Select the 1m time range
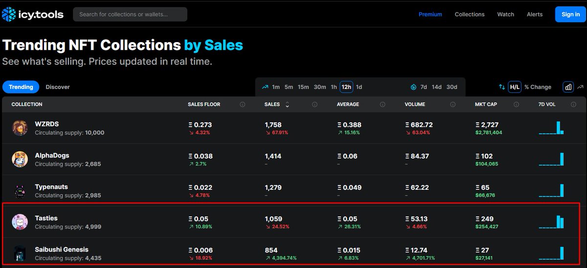587x268 pixels. (276, 87)
